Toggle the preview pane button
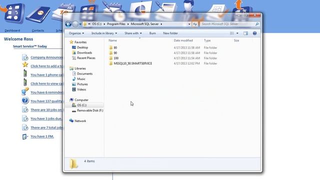Viewport: 320px width, 180px height. pyautogui.click(x=245, y=33)
